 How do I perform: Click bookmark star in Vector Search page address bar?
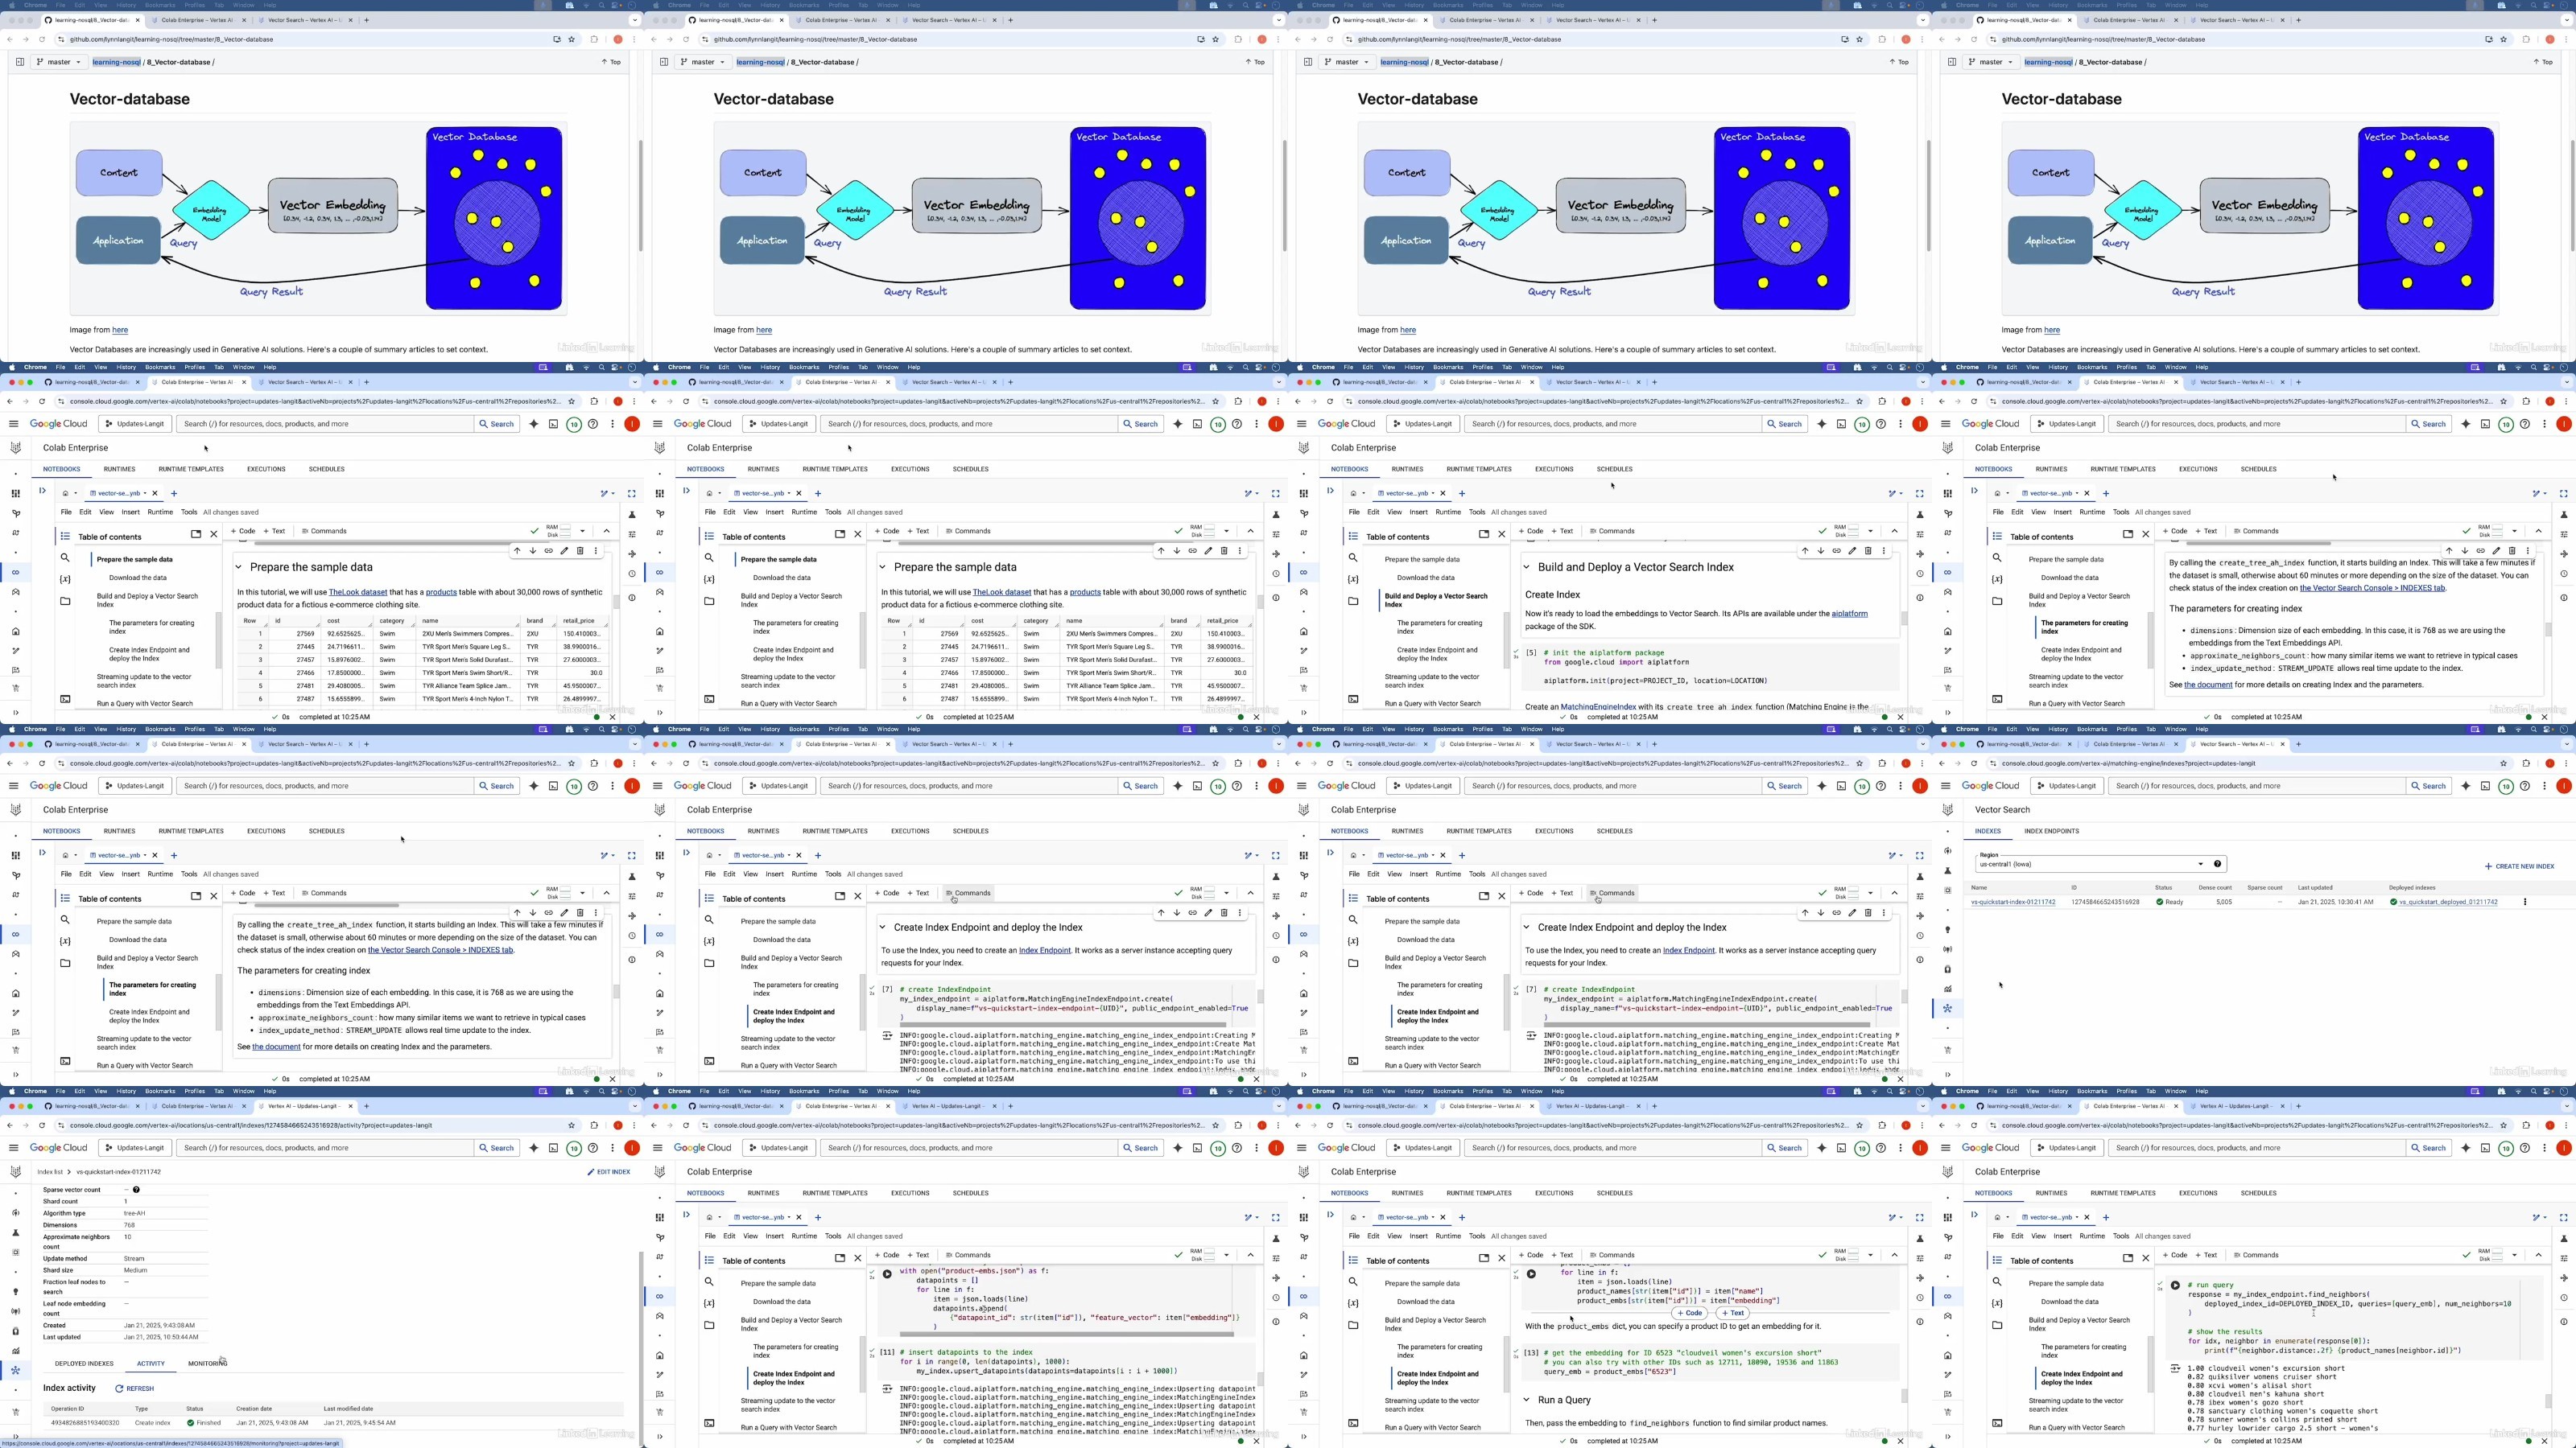pyautogui.click(x=2503, y=763)
